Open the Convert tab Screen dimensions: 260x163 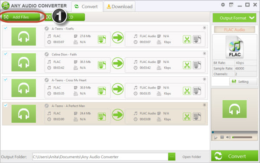(87, 7)
